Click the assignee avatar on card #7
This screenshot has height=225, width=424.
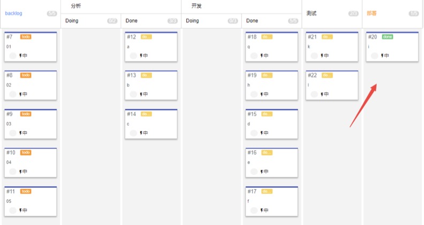click(x=13, y=56)
